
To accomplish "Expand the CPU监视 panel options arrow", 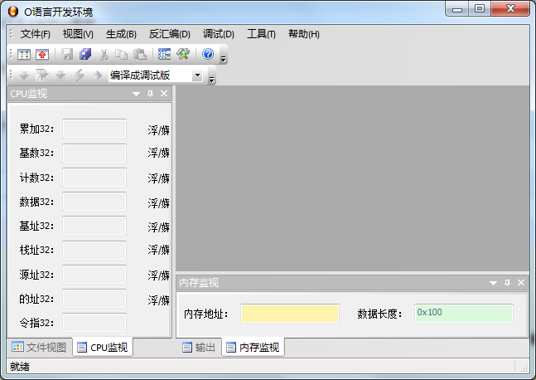I will tap(137, 94).
